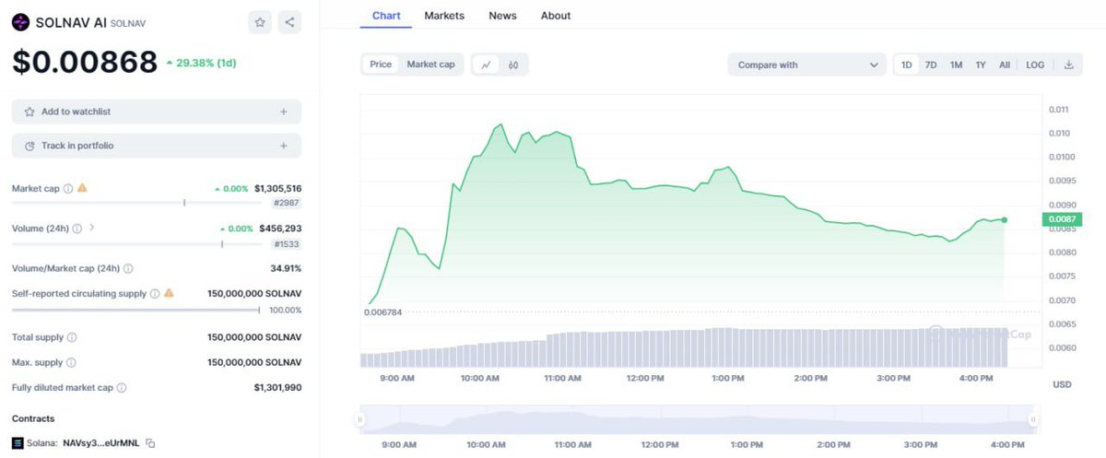1106x458 pixels.
Task: Select 1Y time range
Action: point(981,65)
